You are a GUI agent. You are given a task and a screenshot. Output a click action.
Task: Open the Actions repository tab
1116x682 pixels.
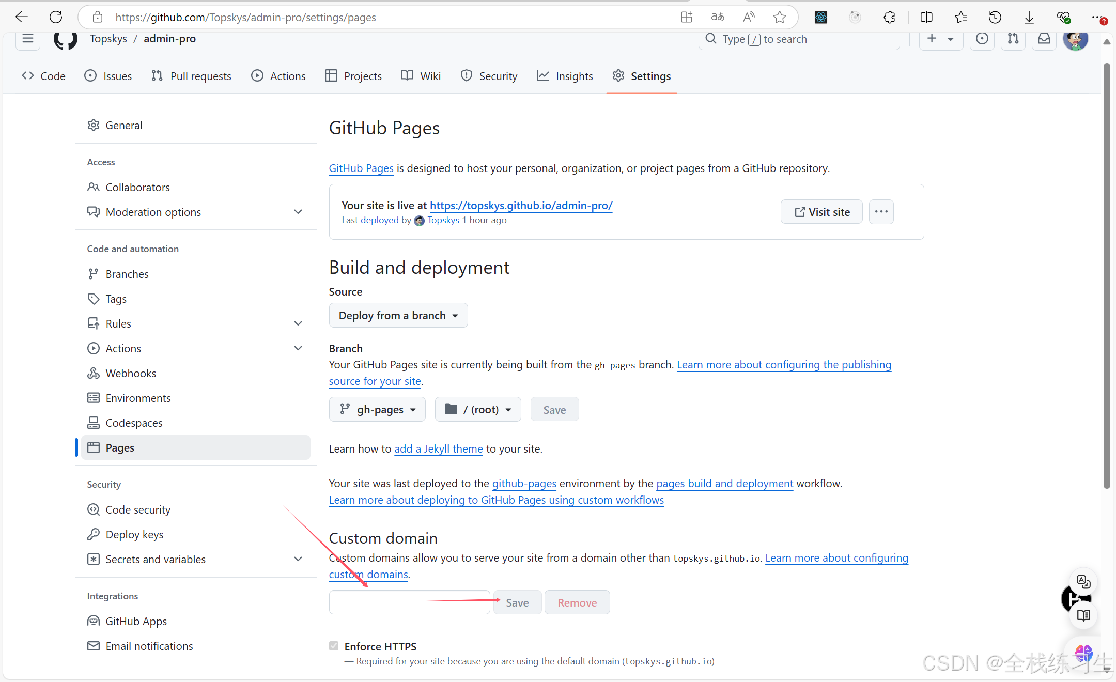tap(278, 76)
